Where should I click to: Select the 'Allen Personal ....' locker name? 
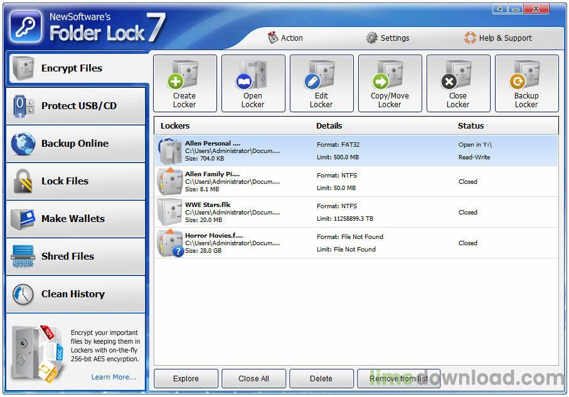[212, 143]
